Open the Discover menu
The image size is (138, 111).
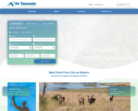click(32, 11)
